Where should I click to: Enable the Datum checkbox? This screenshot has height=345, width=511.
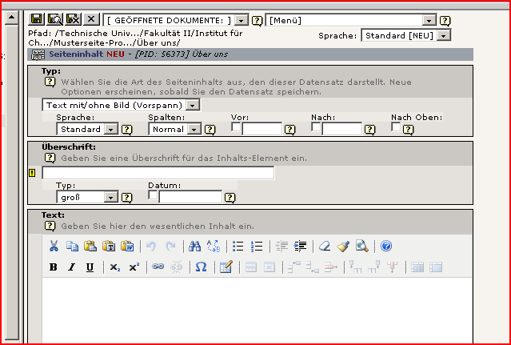[153, 195]
